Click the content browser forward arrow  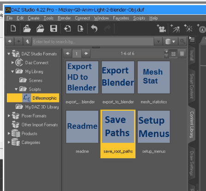(x=18, y=42)
